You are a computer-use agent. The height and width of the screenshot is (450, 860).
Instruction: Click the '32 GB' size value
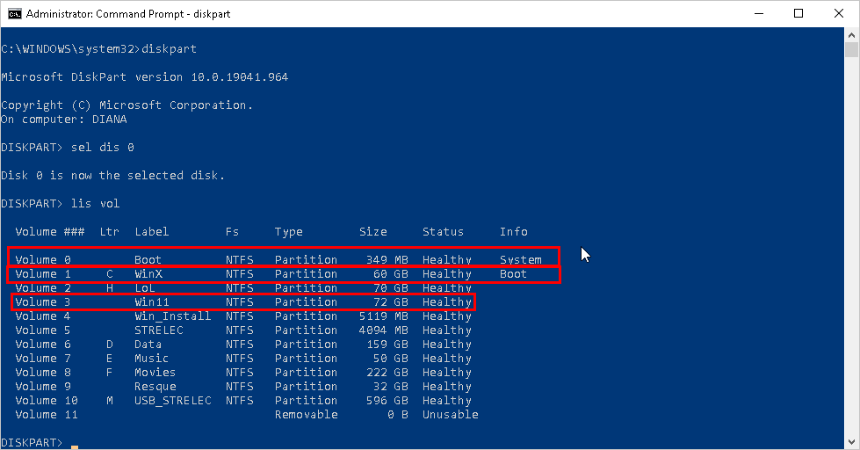[391, 387]
